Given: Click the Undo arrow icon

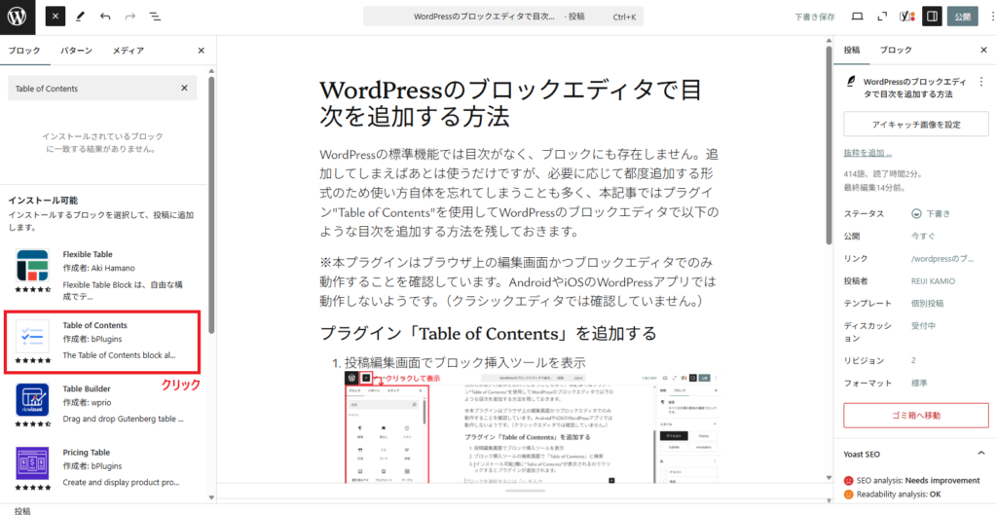Looking at the screenshot, I should coord(105,17).
